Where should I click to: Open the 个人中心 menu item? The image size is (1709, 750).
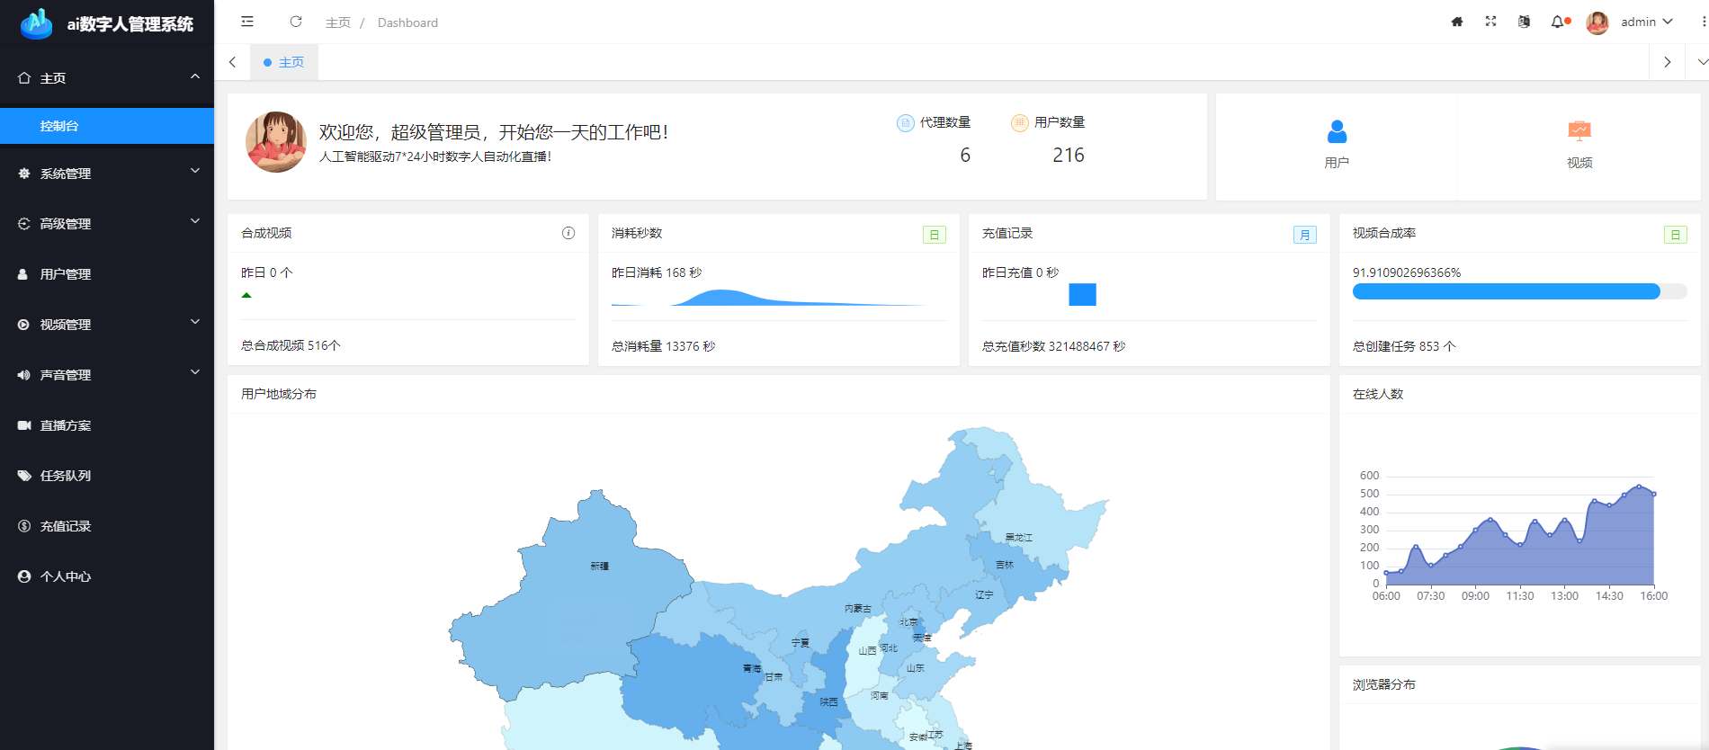107,576
